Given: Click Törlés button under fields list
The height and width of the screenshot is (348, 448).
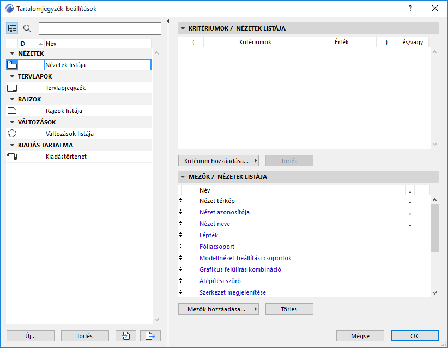Looking at the screenshot, I should (289, 309).
